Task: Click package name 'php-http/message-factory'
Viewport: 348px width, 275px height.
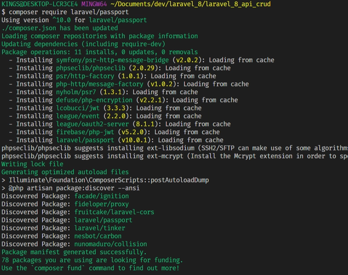Action: pos(100,84)
